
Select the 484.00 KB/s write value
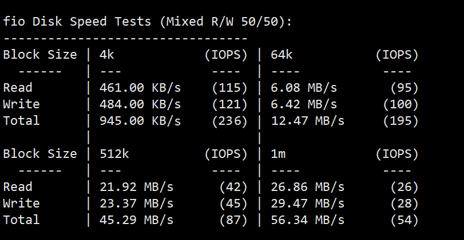(140, 104)
